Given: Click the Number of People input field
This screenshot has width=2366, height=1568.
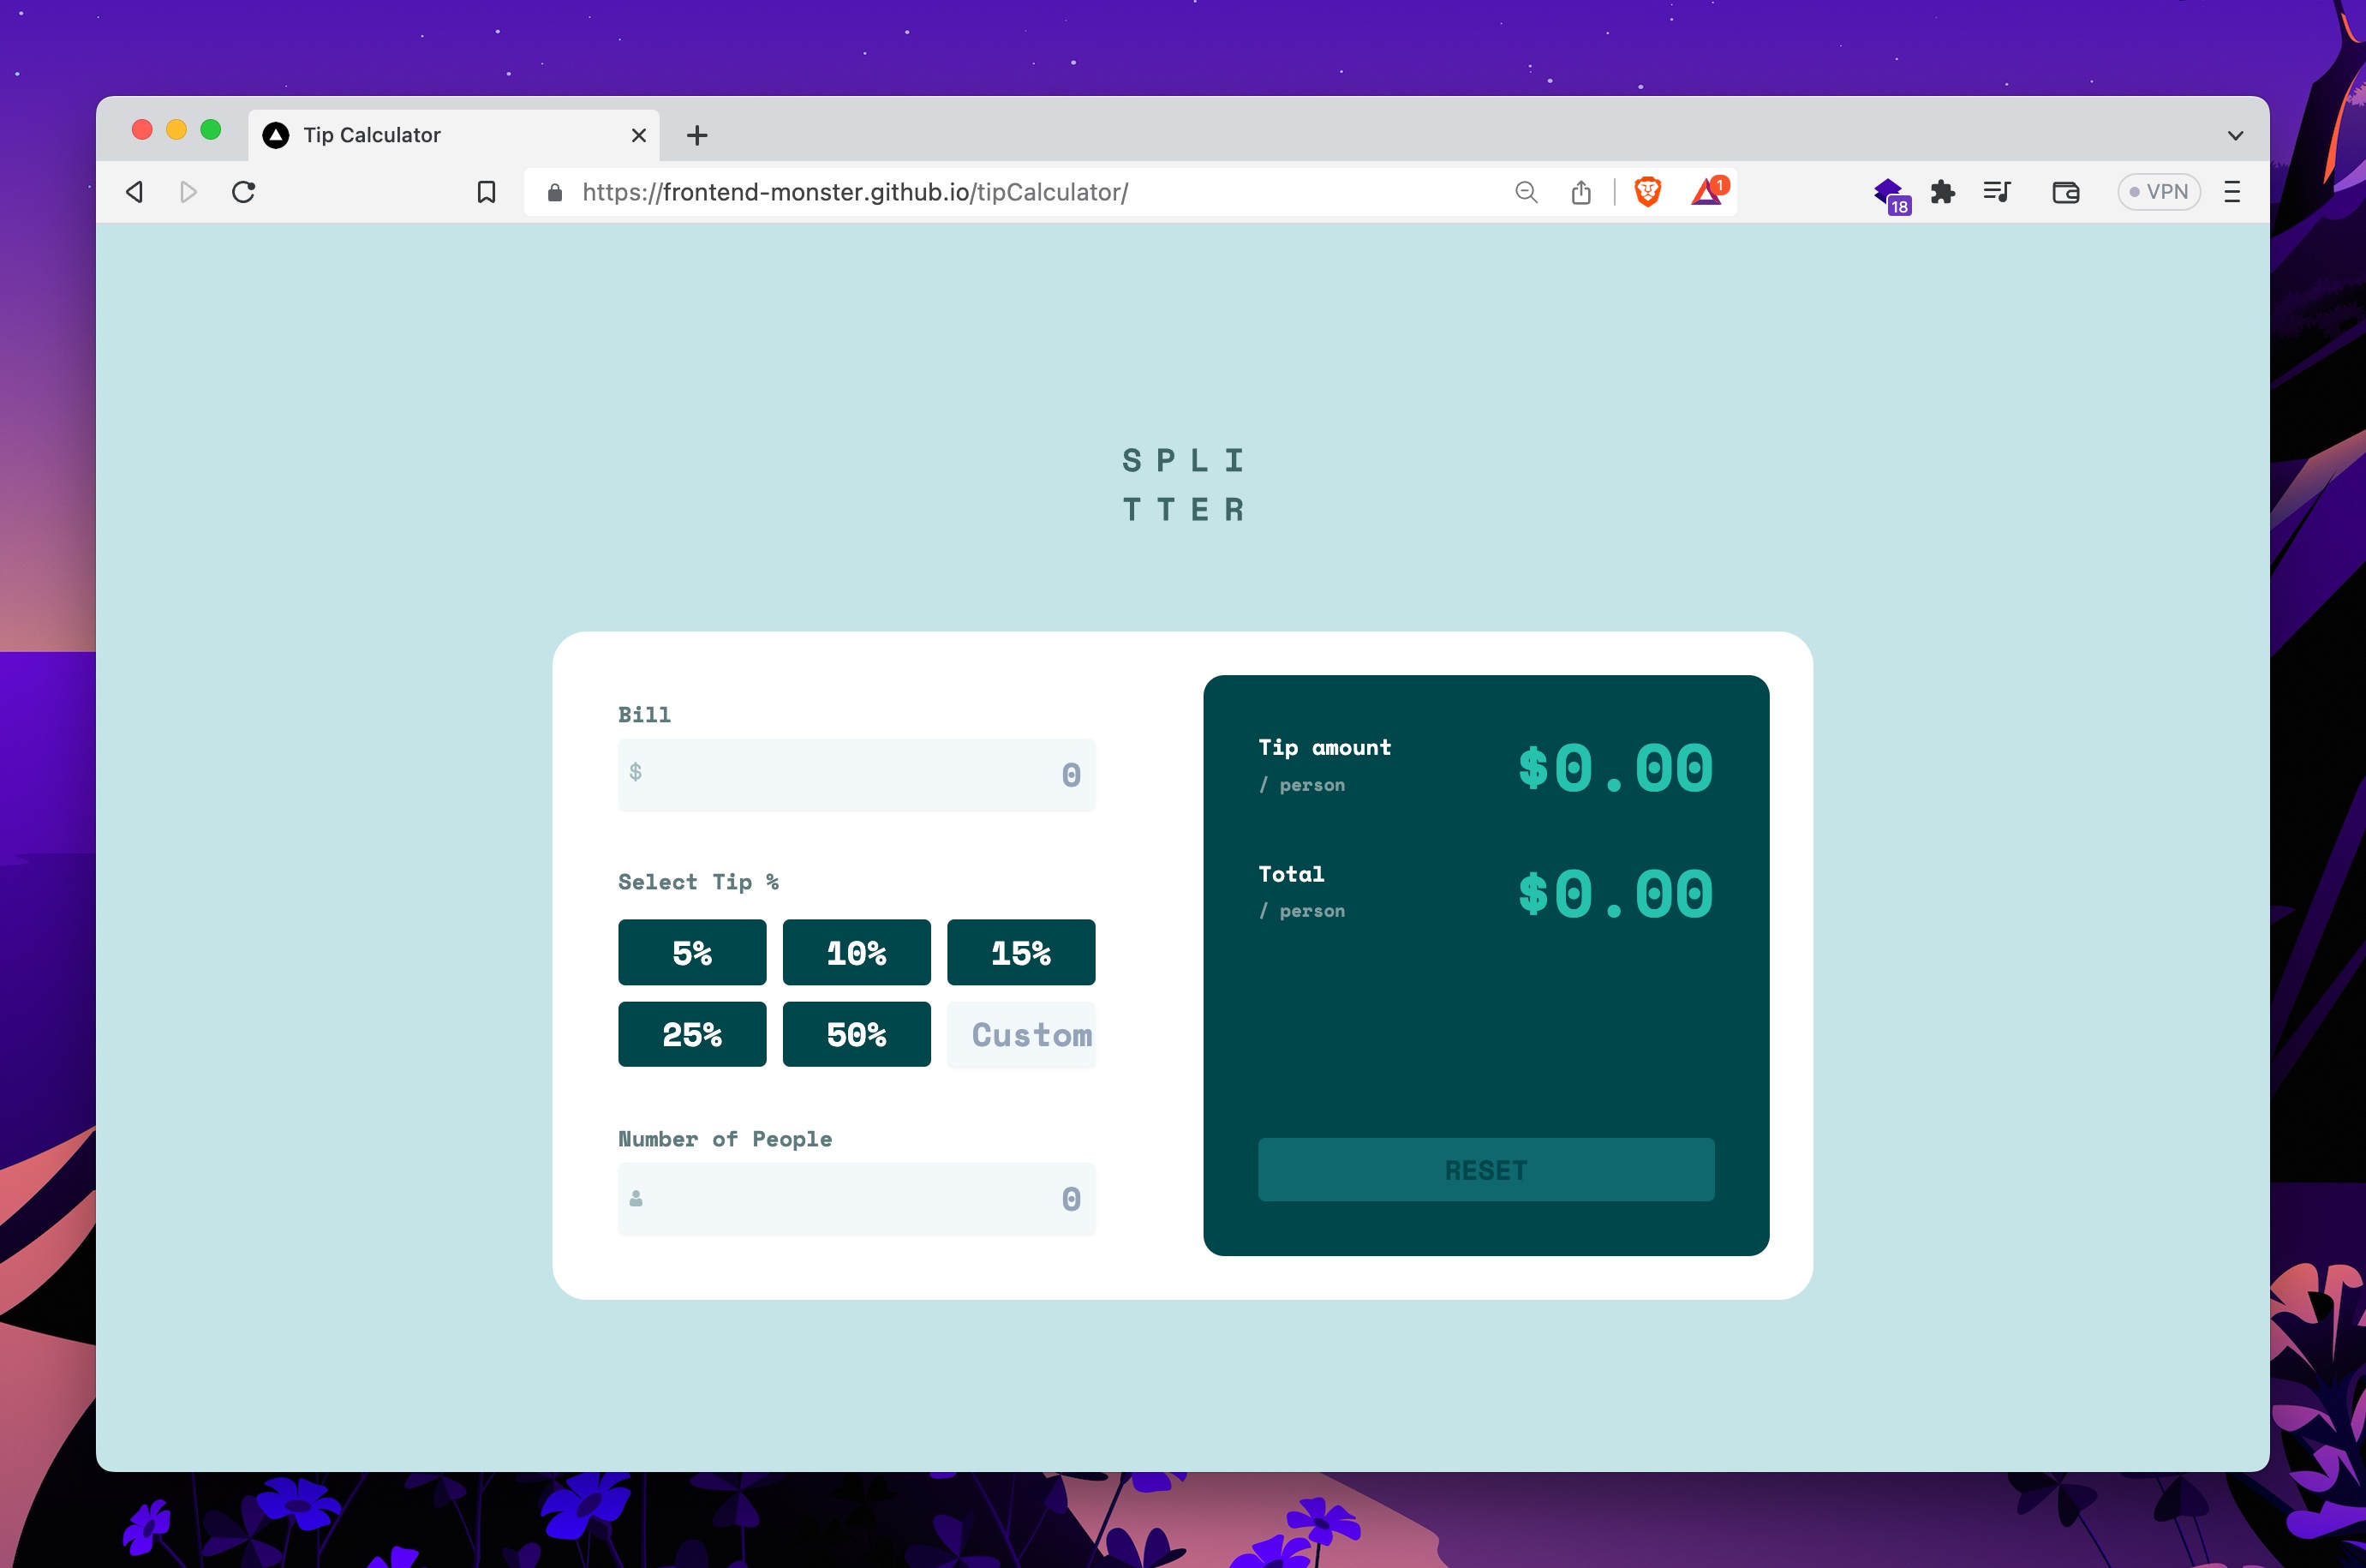Looking at the screenshot, I should [x=855, y=1199].
